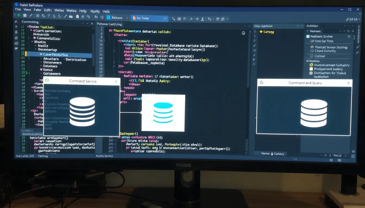Collapse the Bleatis tree node
This screenshot has width=365, height=208.
[32, 42]
